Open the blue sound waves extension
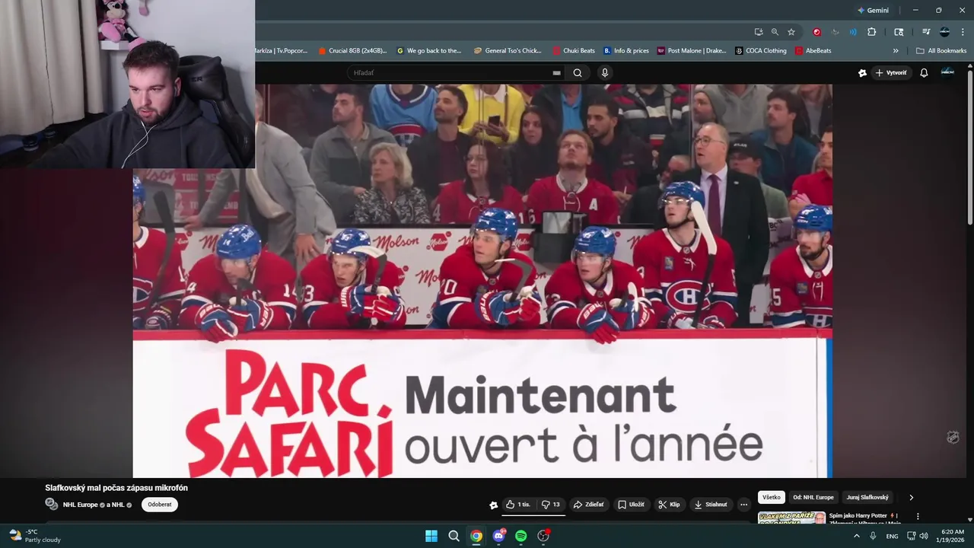Viewport: 974px width, 548px height. [853, 32]
